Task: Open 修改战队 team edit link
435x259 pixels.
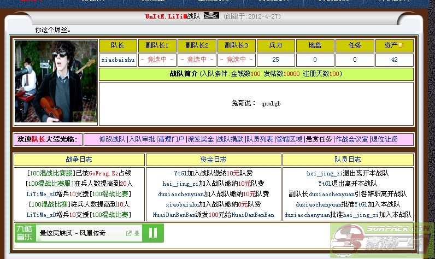Action: 112,139
